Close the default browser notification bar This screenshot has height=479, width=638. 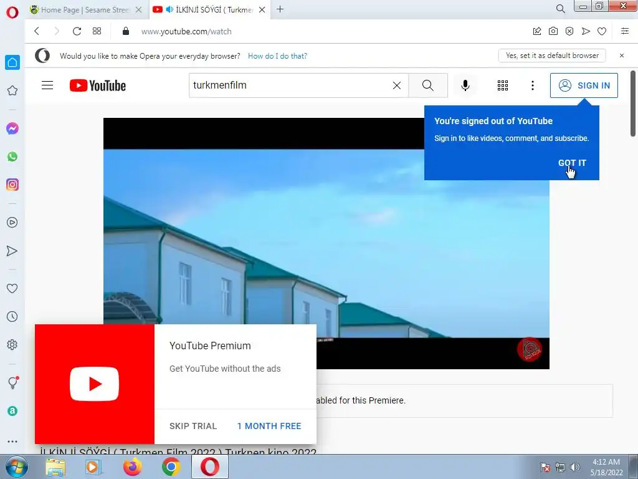point(622,56)
